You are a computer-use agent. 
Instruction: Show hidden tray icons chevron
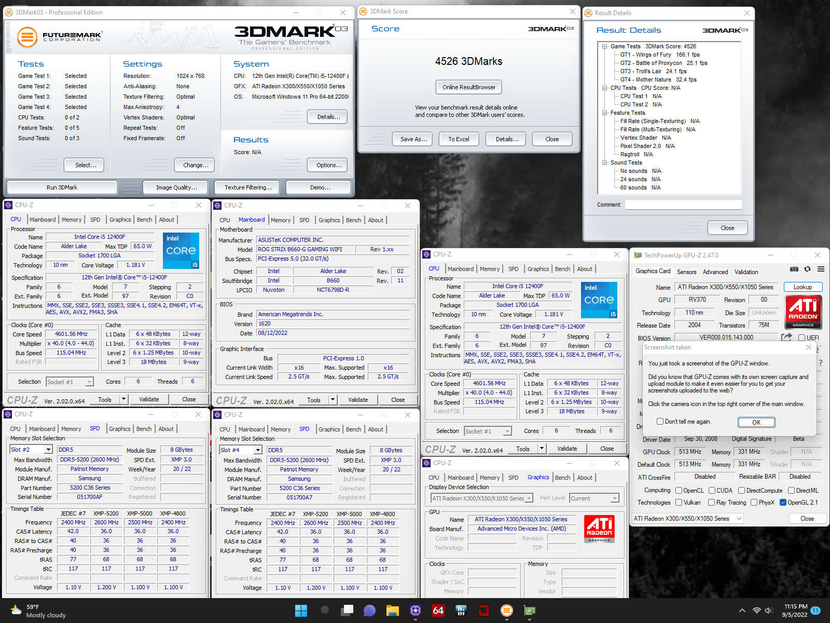pyautogui.click(x=742, y=611)
